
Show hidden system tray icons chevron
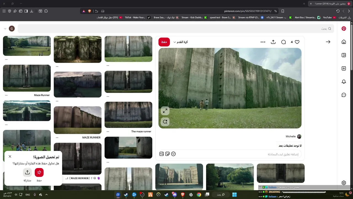tap(46, 195)
